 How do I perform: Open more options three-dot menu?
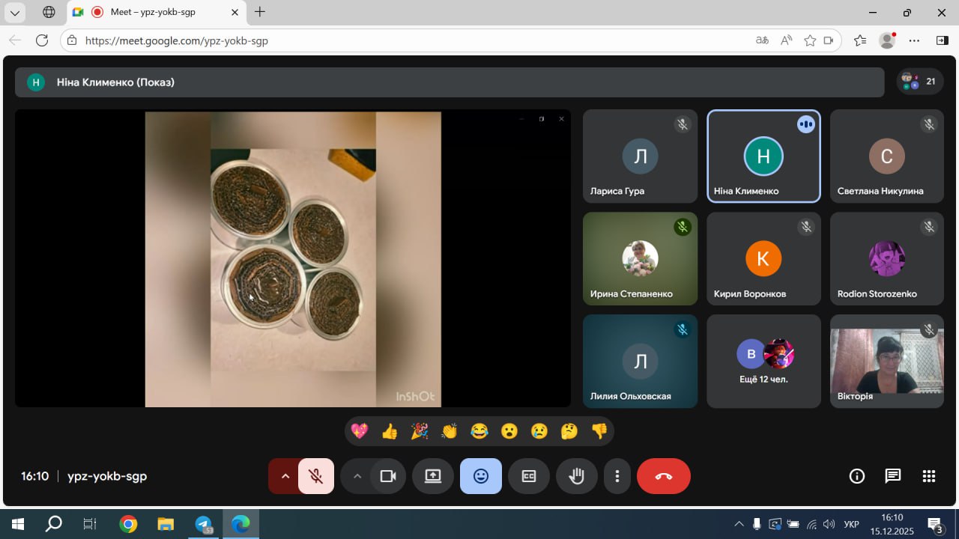tap(617, 476)
